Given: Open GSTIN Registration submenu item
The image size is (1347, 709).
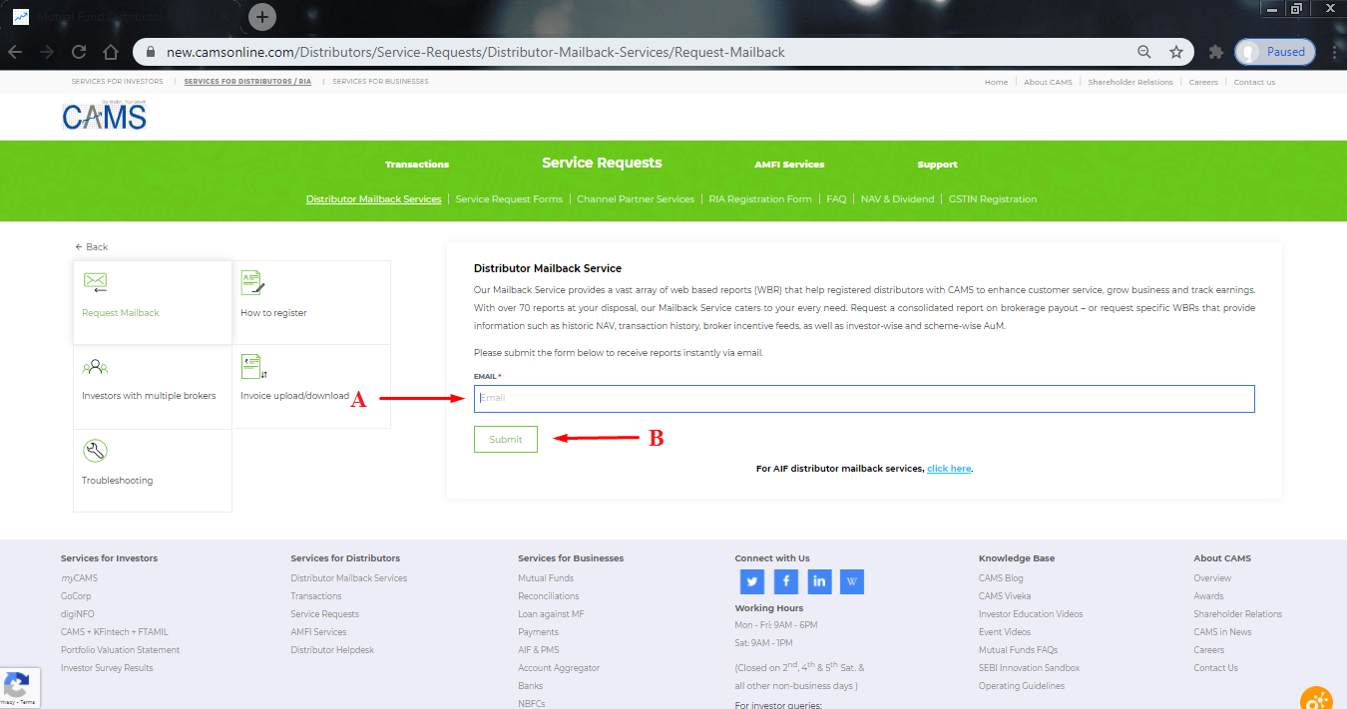Looking at the screenshot, I should tap(992, 199).
